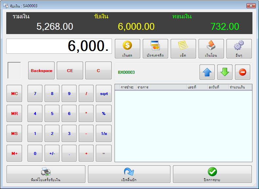The height and width of the screenshot is (189, 259).
Task: Click the multiply (*) key
Action: 86,113
